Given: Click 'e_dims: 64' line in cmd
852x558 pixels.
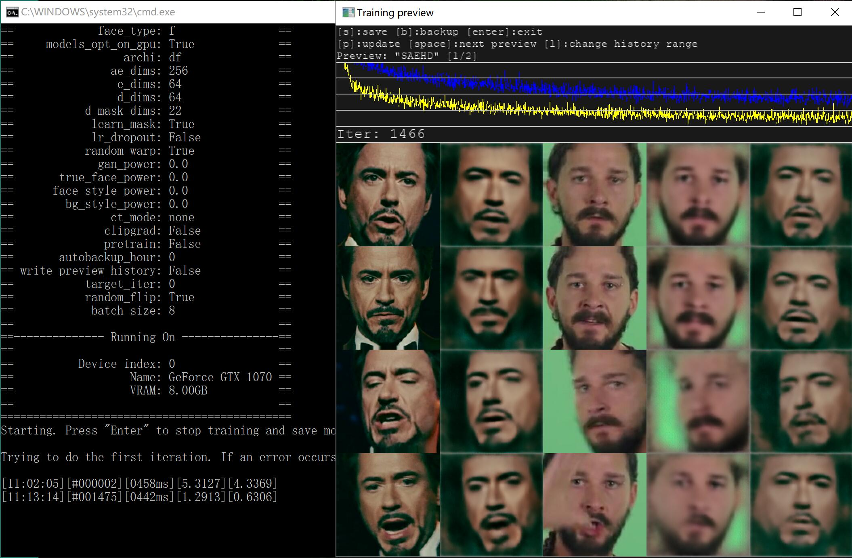Looking at the screenshot, I should point(149,84).
